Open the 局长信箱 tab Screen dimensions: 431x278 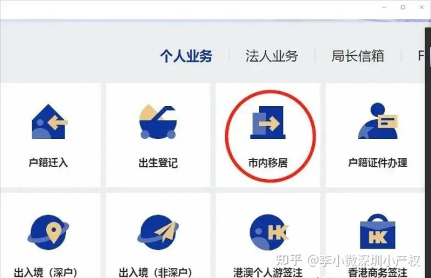click(357, 56)
